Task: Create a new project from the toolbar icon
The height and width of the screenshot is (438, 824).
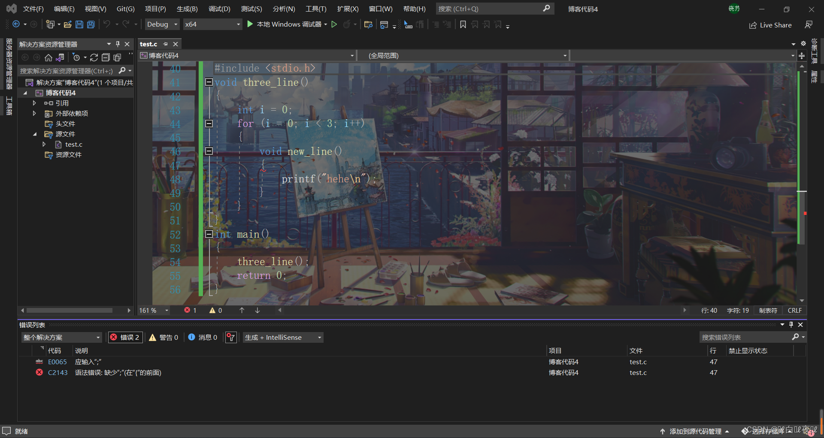Action: point(50,24)
